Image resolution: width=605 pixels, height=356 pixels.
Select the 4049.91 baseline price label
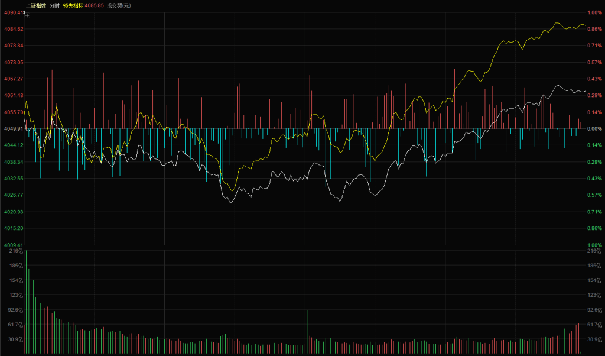point(12,128)
